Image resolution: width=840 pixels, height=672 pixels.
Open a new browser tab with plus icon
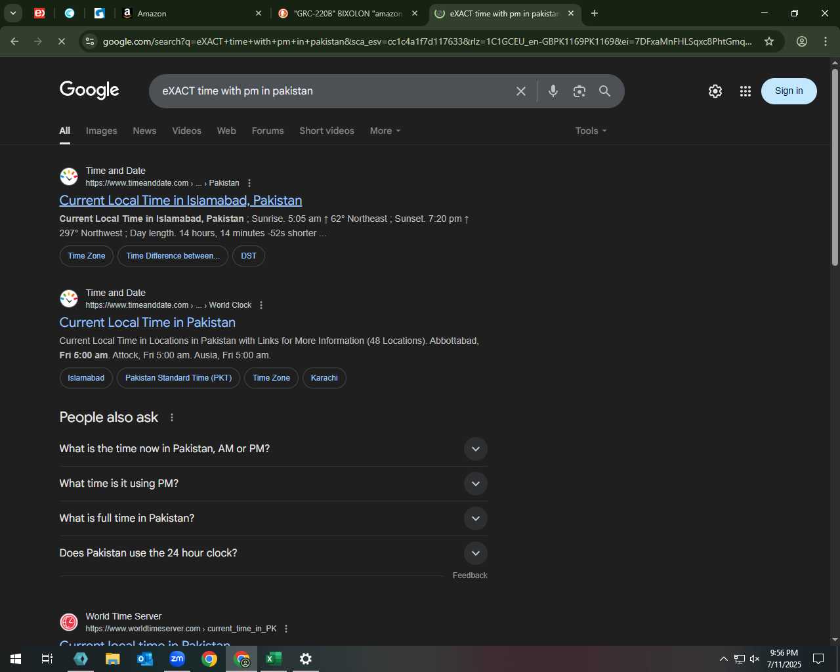click(595, 13)
